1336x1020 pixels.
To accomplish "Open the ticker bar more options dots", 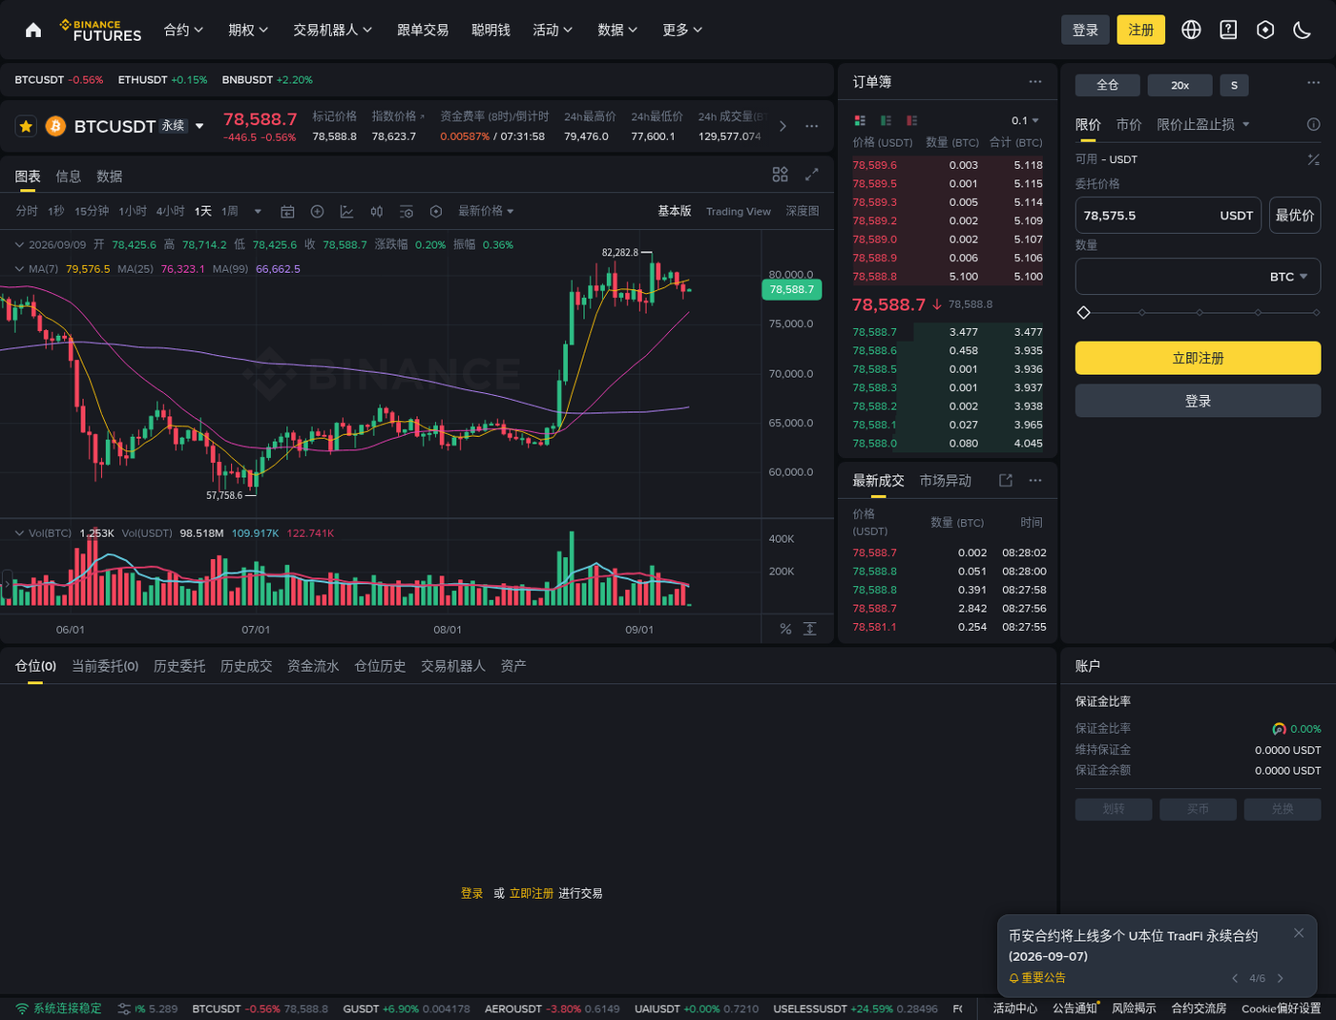I will (x=812, y=126).
